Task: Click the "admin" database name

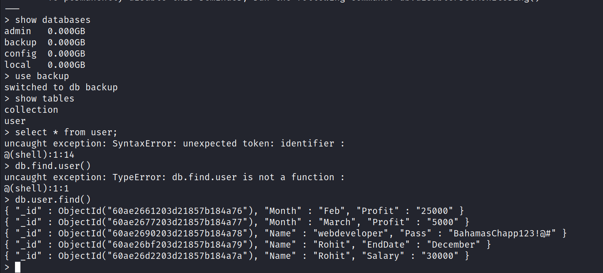Action: 17,31
